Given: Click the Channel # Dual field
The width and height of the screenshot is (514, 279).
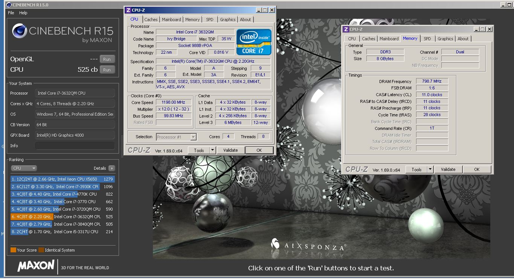Looking at the screenshot, I should tap(460, 52).
